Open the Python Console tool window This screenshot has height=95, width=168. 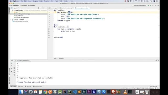click(38, 86)
